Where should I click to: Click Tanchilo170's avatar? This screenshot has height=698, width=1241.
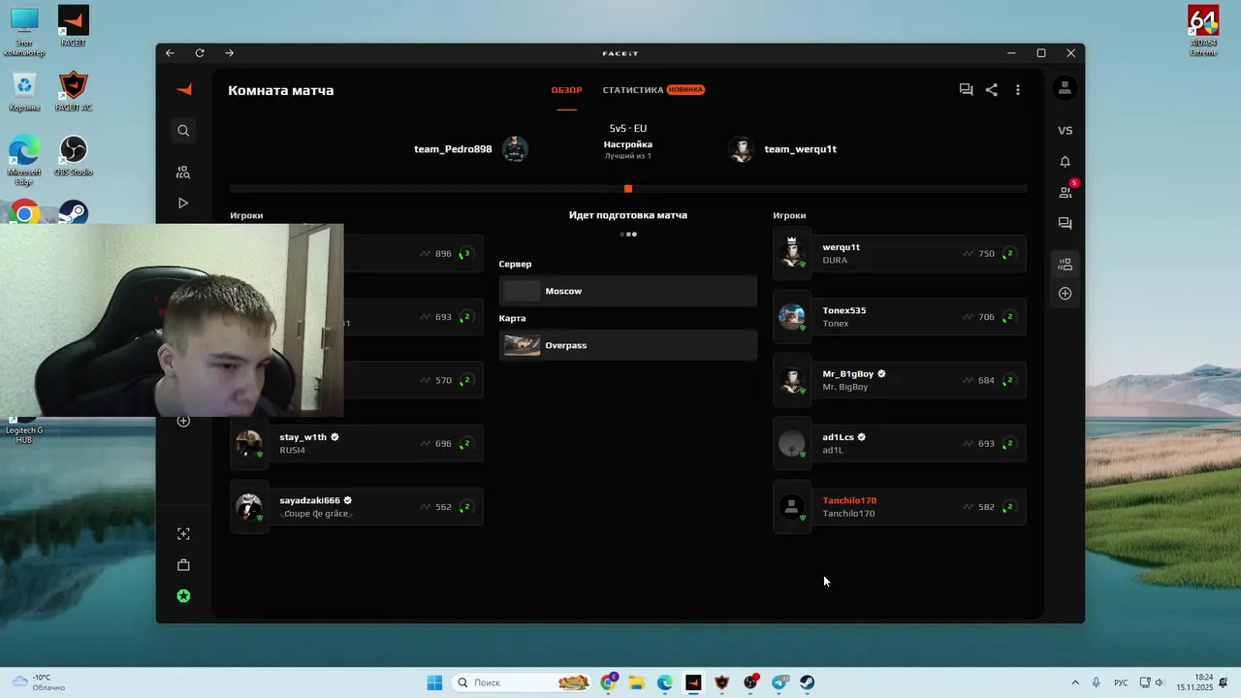click(792, 506)
